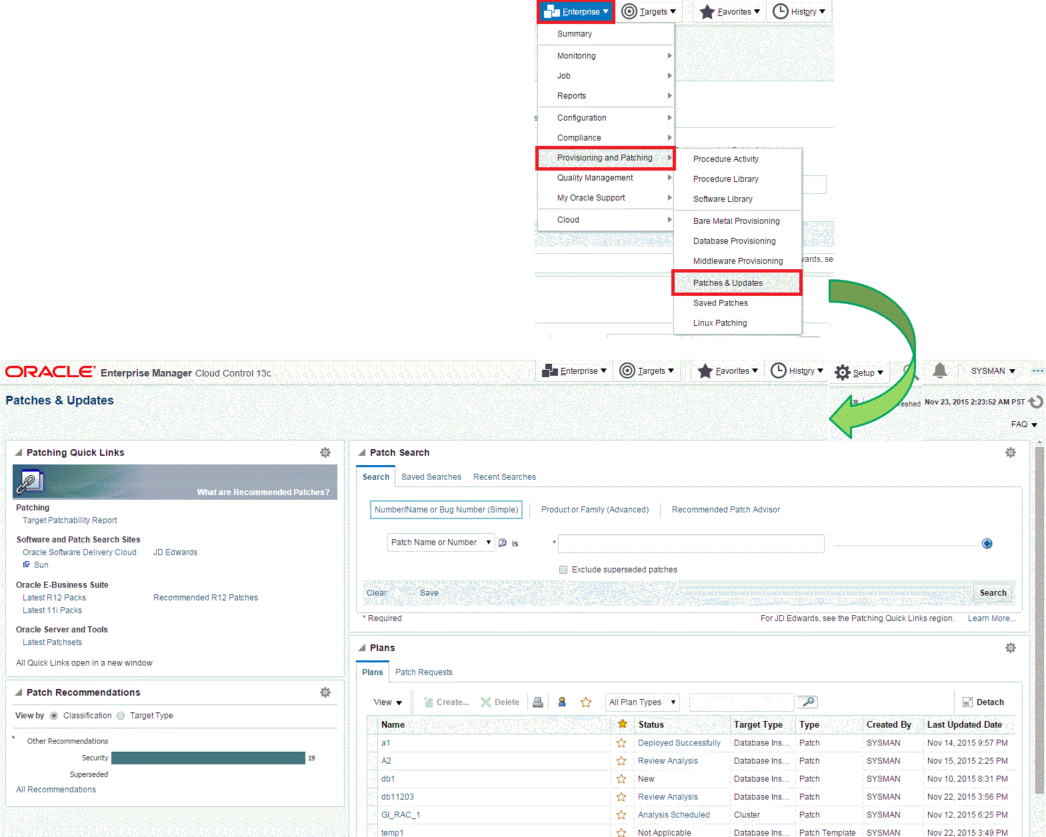Image resolution: width=1046 pixels, height=837 pixels.
Task: Click the patch name or number input field
Action: click(x=691, y=544)
